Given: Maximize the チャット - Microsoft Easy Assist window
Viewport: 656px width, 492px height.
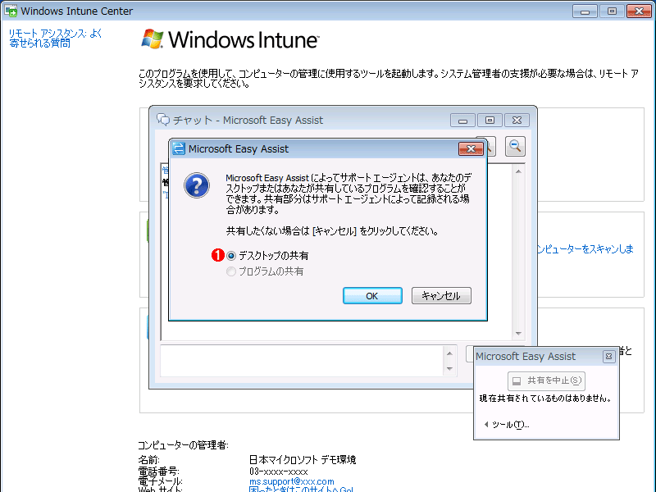Looking at the screenshot, I should coord(490,121).
